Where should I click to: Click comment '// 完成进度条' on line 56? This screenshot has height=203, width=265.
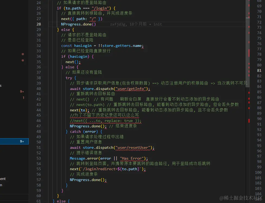84,174
